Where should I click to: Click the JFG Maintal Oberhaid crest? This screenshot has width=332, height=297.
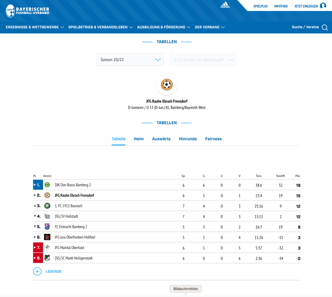pyautogui.click(x=47, y=247)
